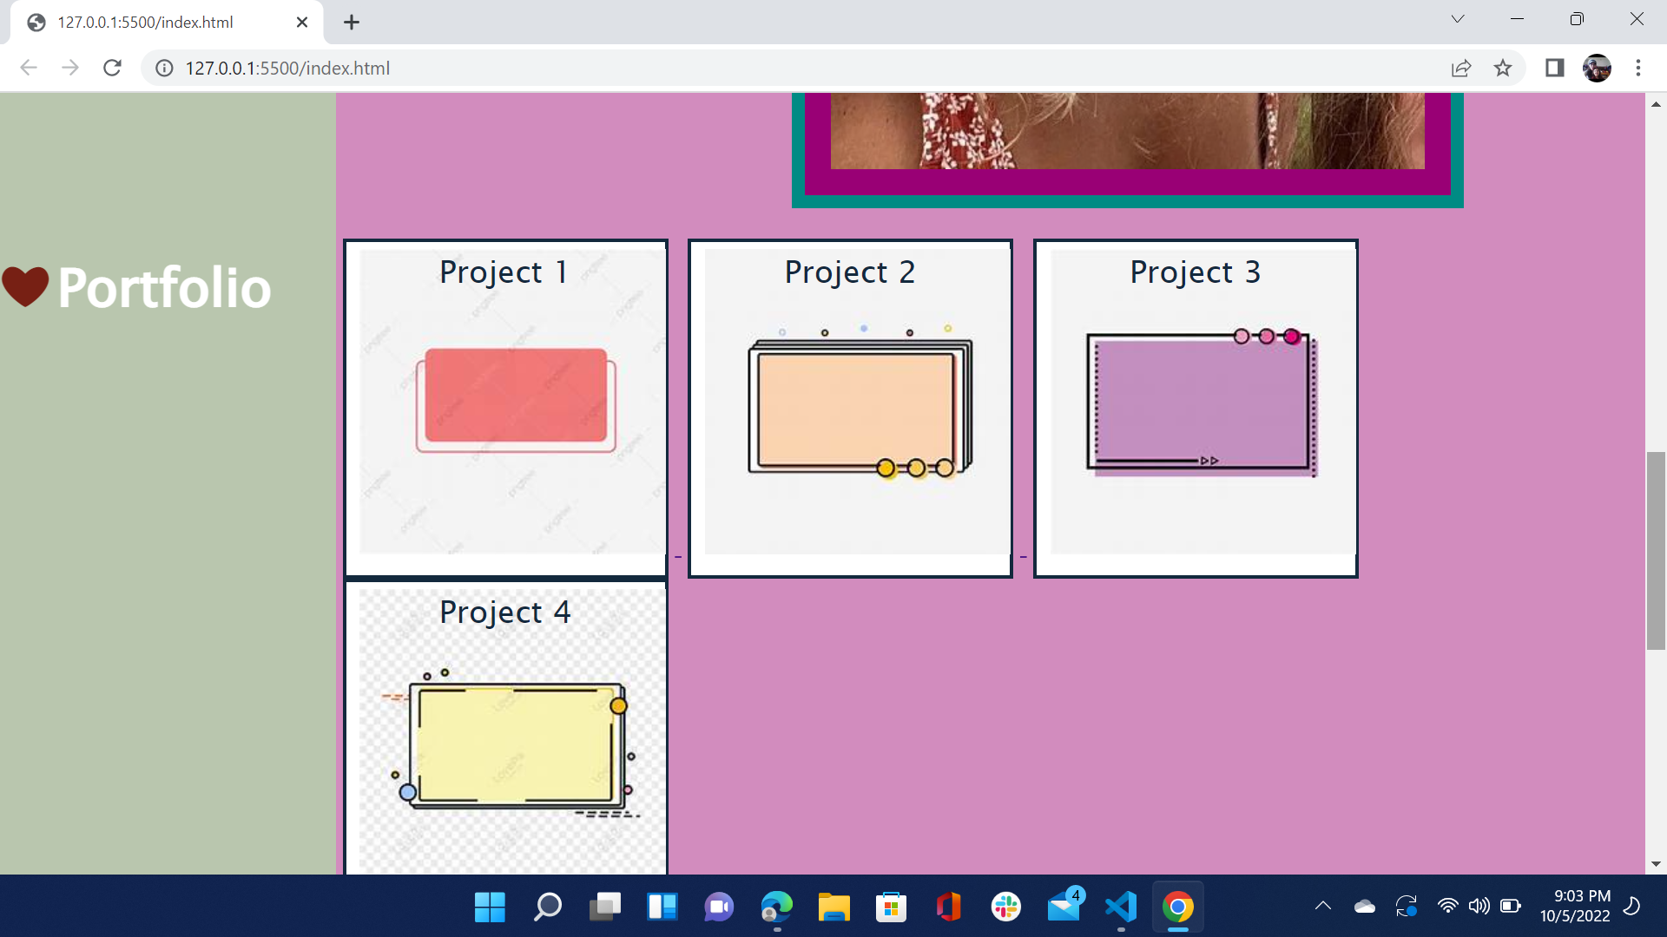Click the Project 4 card

point(505,729)
